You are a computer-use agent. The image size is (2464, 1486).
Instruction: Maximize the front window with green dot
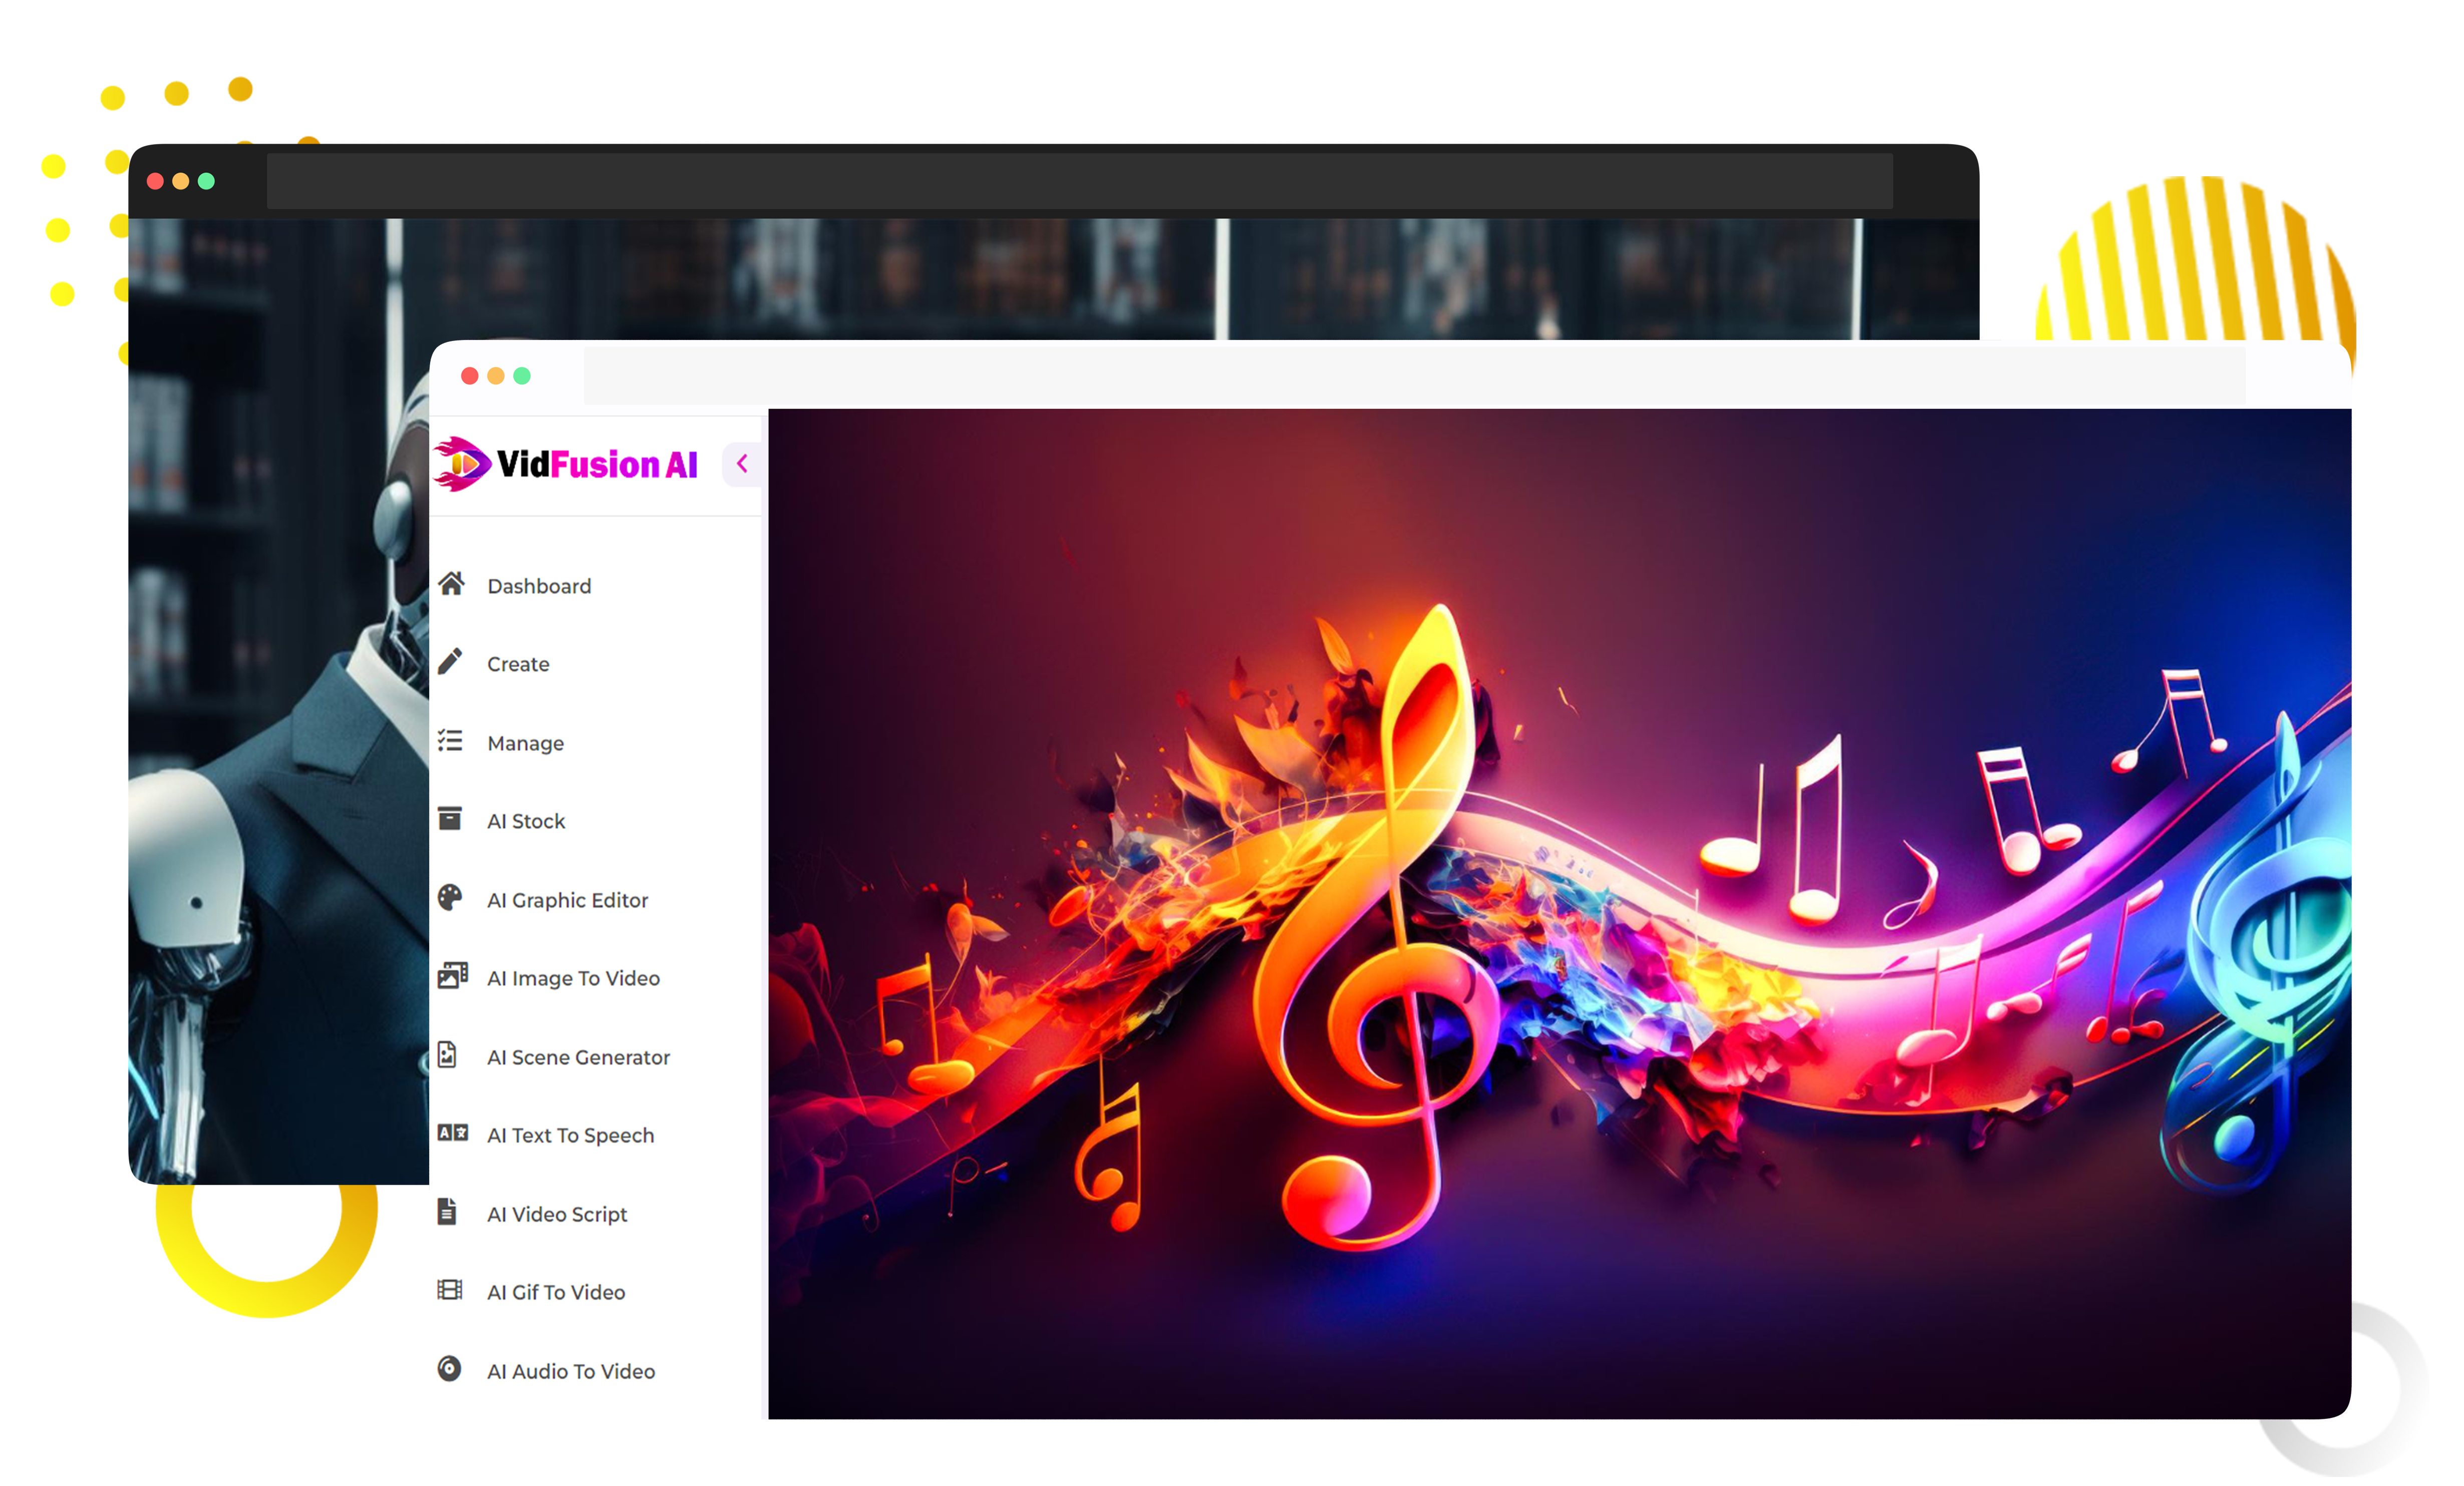tap(522, 376)
